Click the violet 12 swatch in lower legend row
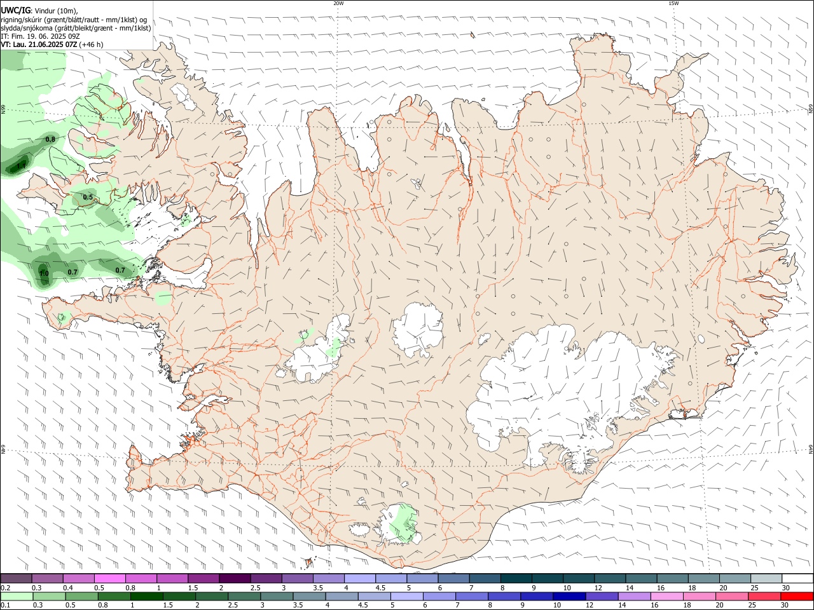814x610 pixels. tap(602, 596)
